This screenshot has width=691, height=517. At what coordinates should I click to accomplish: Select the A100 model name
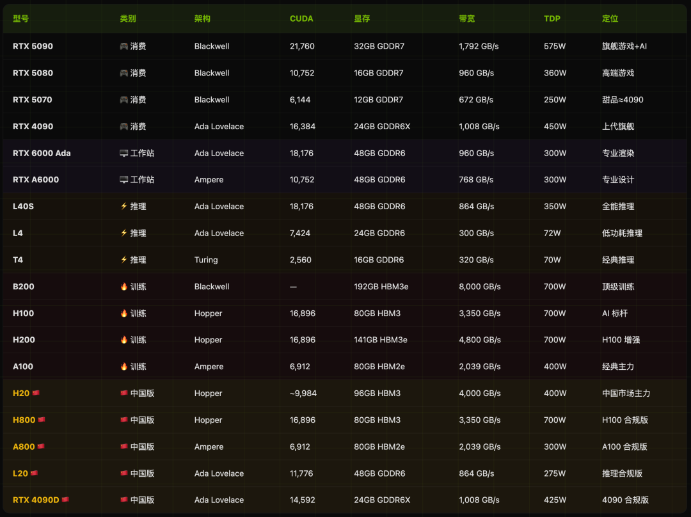coord(23,367)
